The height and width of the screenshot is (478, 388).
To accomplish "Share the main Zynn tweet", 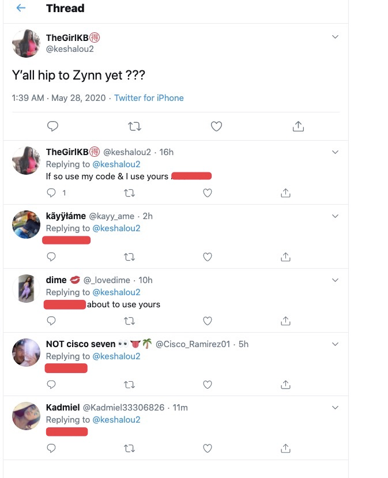I will pos(298,126).
